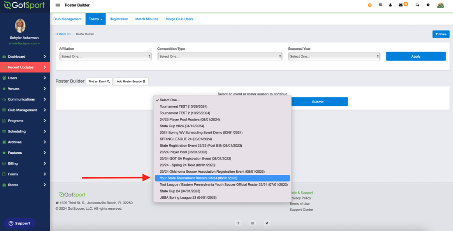Open the Teams tab dropdown

pos(96,19)
